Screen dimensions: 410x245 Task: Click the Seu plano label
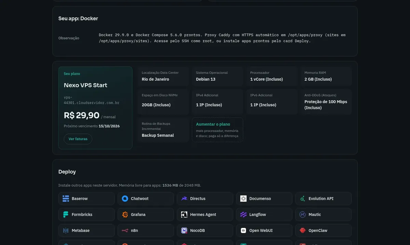[x=72, y=74]
